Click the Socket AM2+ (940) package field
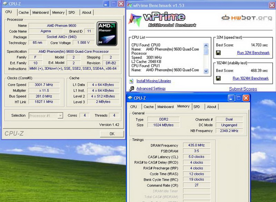Viewport: 276px width, 202px height. (x=62, y=37)
